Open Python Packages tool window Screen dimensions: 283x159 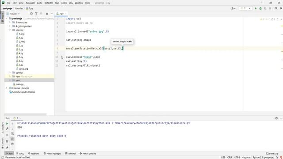(x=52, y=154)
